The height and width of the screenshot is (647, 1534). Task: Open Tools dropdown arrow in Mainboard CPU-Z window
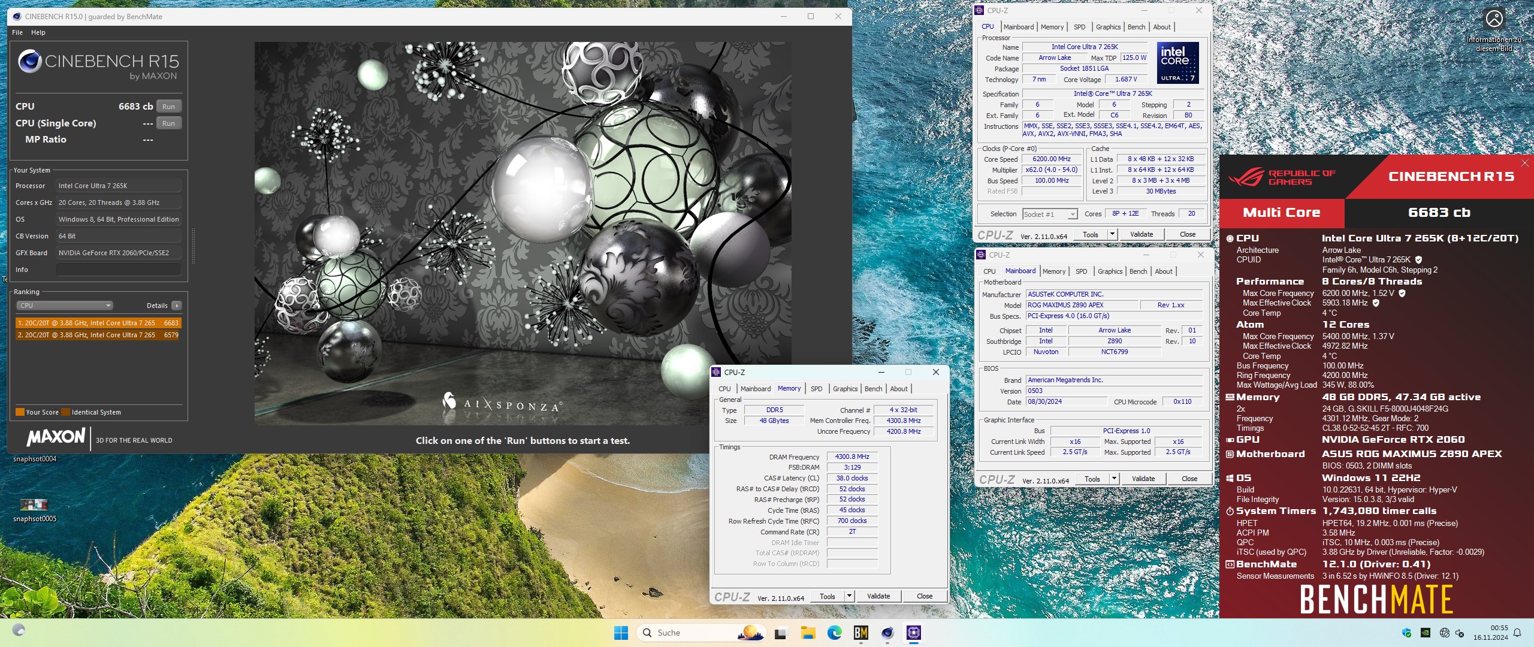1115,479
